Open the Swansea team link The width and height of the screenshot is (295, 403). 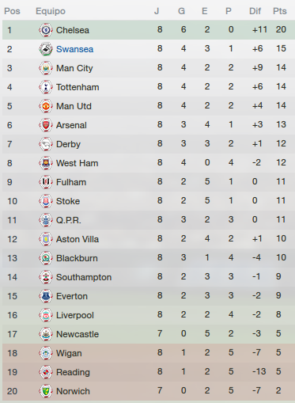coord(74,49)
